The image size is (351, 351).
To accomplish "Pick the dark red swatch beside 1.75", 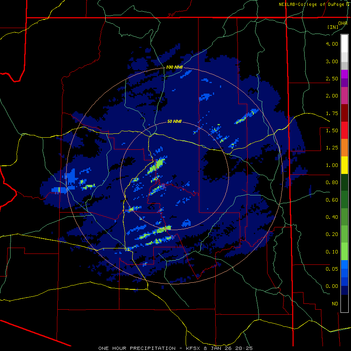I will pos(344,113).
